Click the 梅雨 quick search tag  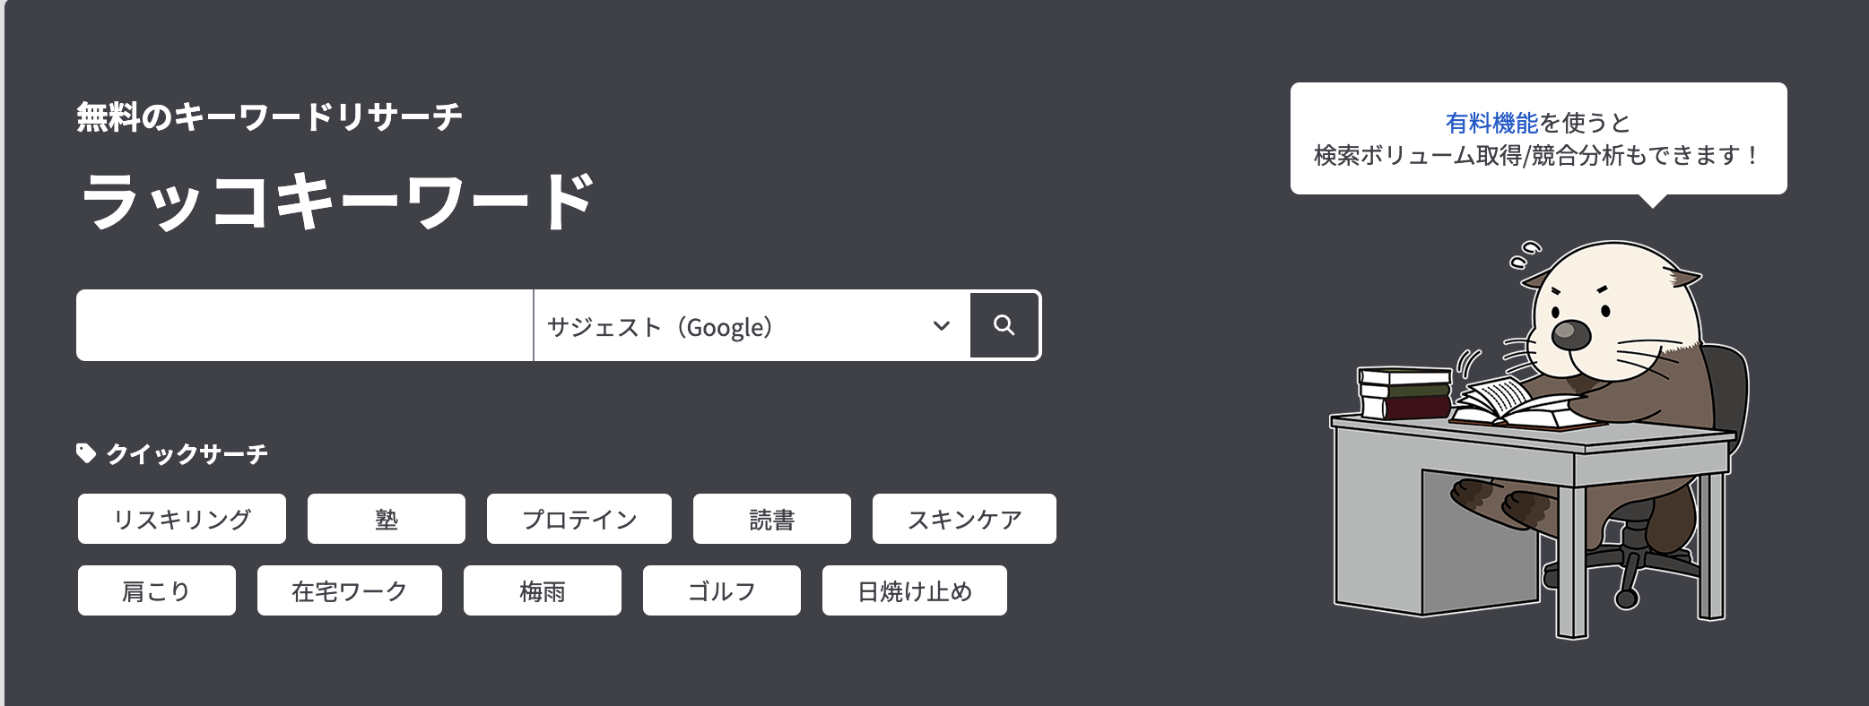[x=543, y=590]
